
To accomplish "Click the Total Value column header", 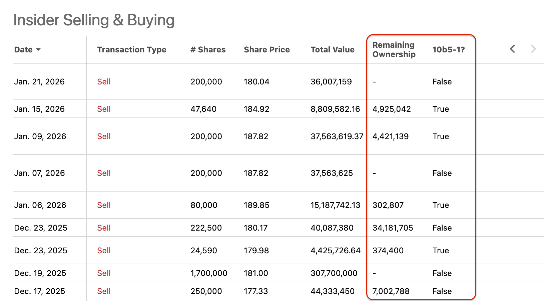I will [x=332, y=50].
